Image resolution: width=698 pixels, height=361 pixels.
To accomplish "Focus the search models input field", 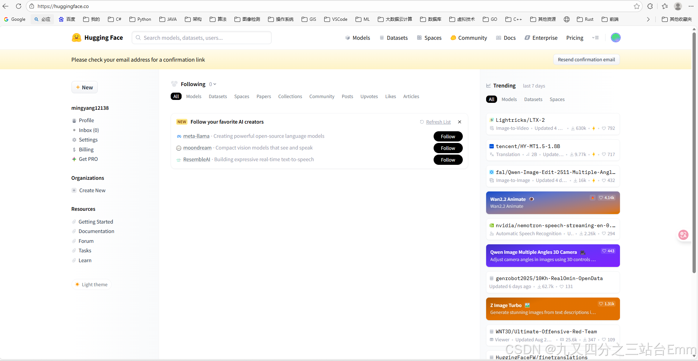I will tap(202, 38).
